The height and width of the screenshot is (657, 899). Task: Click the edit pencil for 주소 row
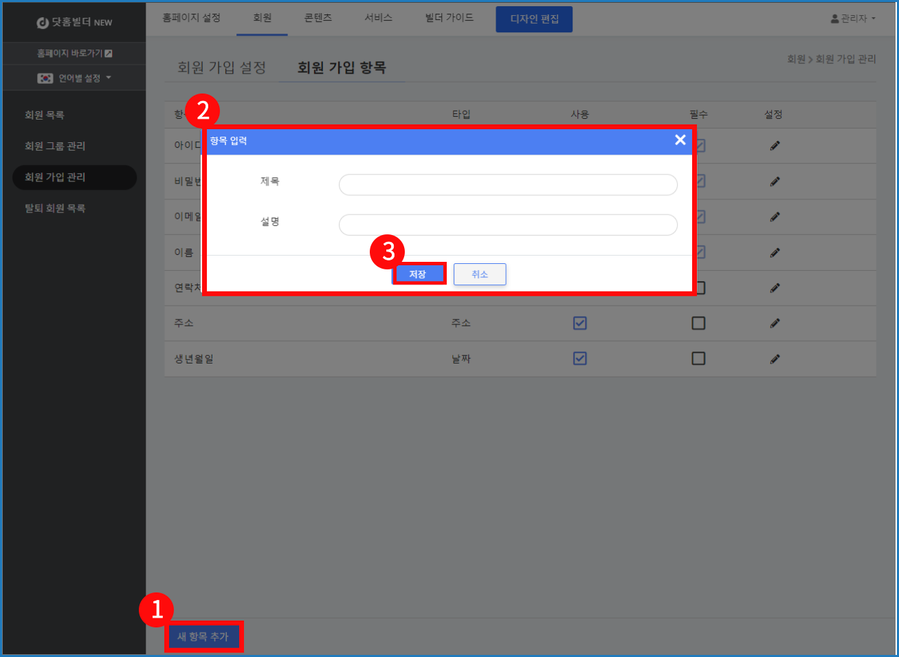(x=775, y=323)
